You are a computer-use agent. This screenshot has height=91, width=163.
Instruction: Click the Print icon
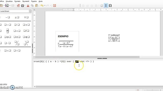[x=23, y=6]
